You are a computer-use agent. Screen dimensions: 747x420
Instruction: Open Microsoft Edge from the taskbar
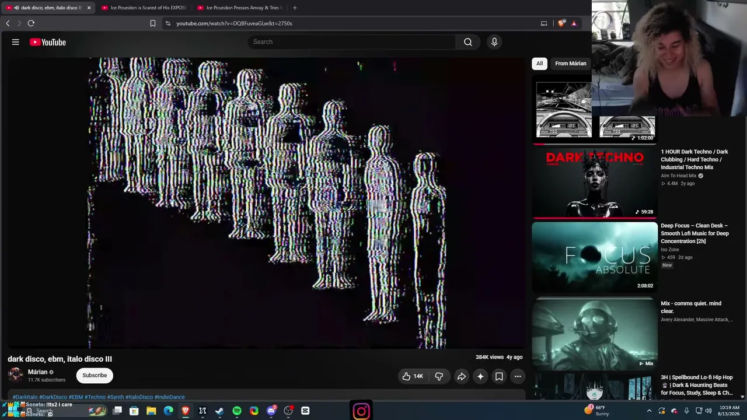point(168,411)
